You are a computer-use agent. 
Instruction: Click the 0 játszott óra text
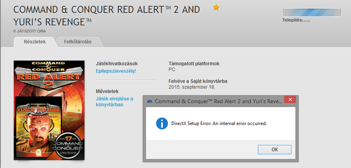point(30,31)
